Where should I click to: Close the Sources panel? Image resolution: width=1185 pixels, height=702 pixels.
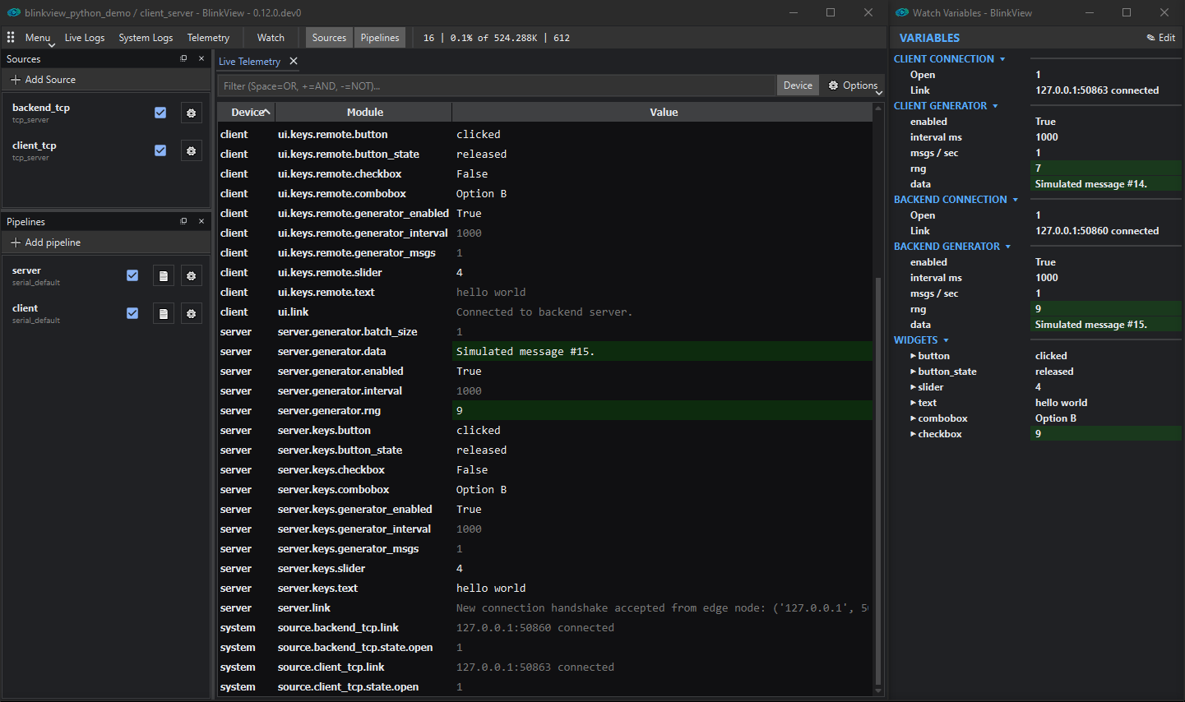coord(201,58)
